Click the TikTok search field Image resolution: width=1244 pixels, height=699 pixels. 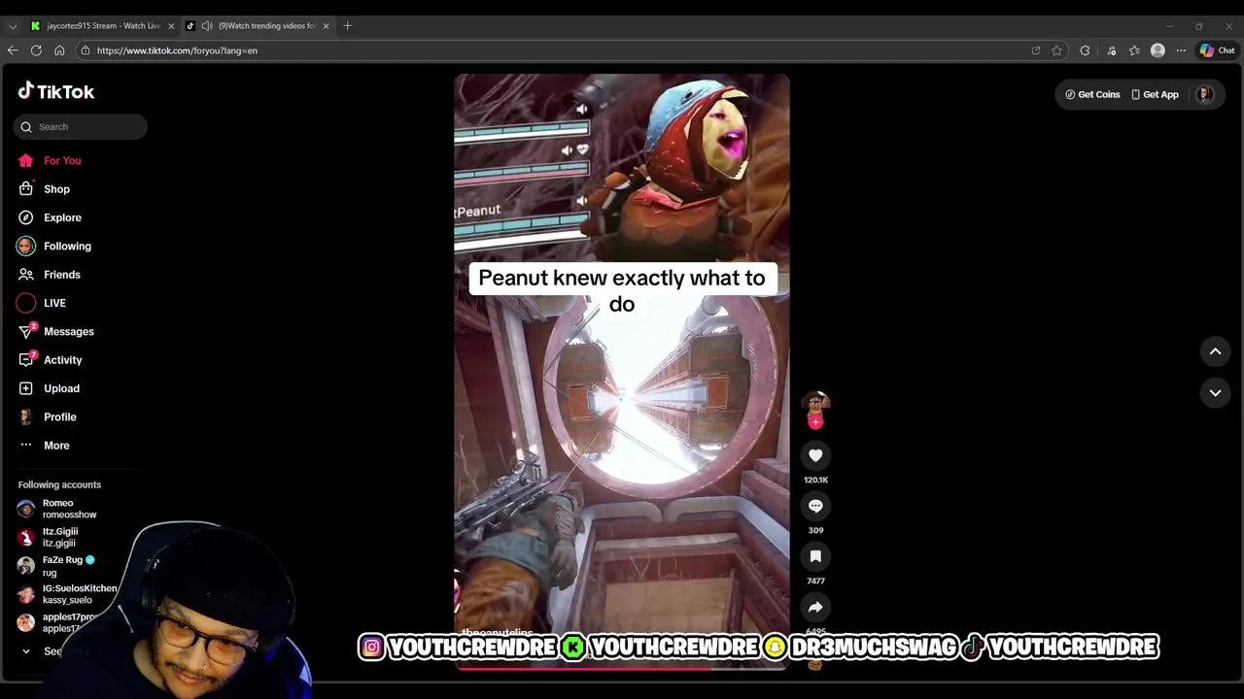pos(81,126)
